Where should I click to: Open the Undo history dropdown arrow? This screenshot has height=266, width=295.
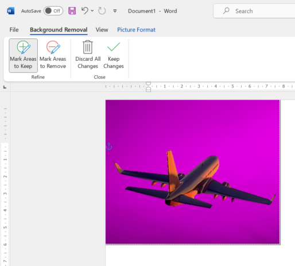[92, 11]
